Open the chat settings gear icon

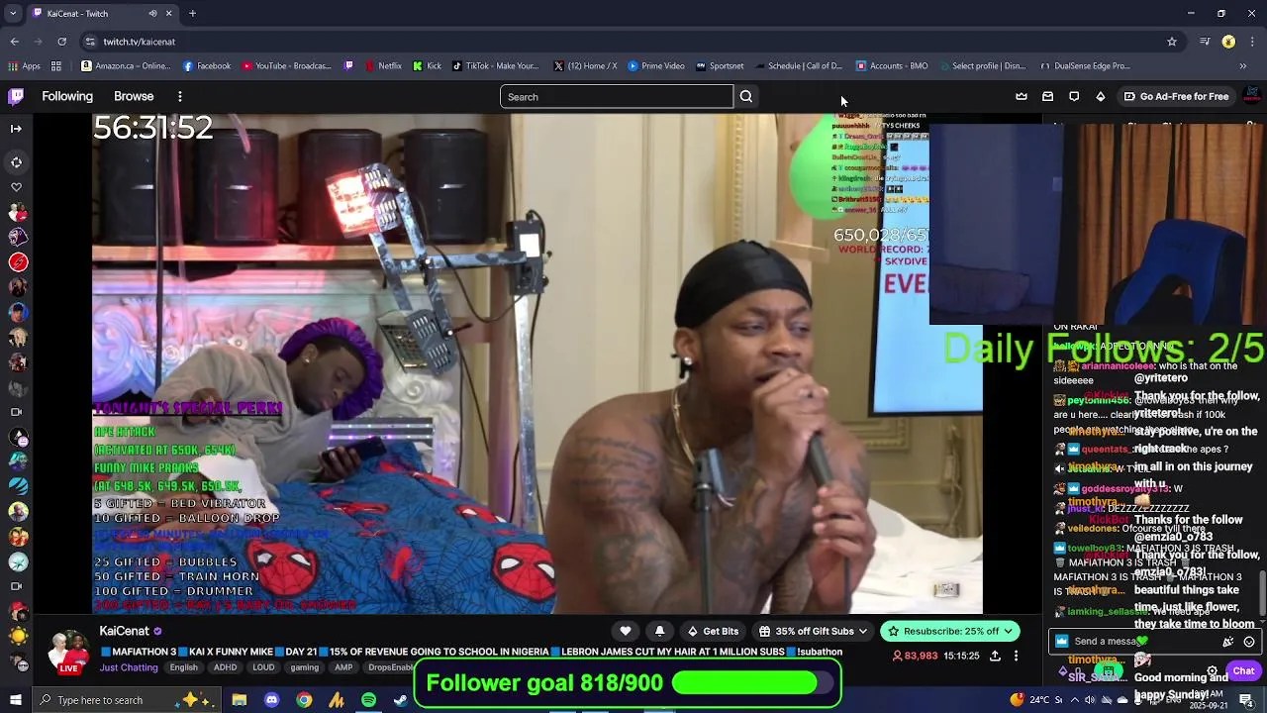click(1212, 671)
